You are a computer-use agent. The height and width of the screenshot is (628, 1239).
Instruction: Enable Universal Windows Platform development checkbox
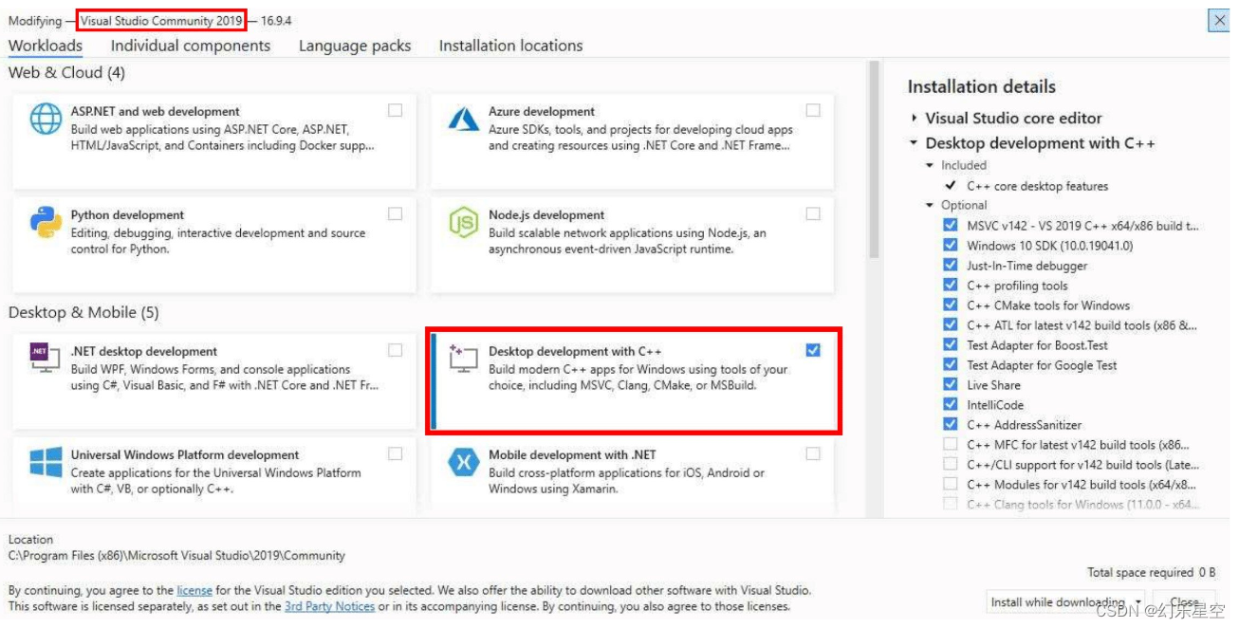395,454
